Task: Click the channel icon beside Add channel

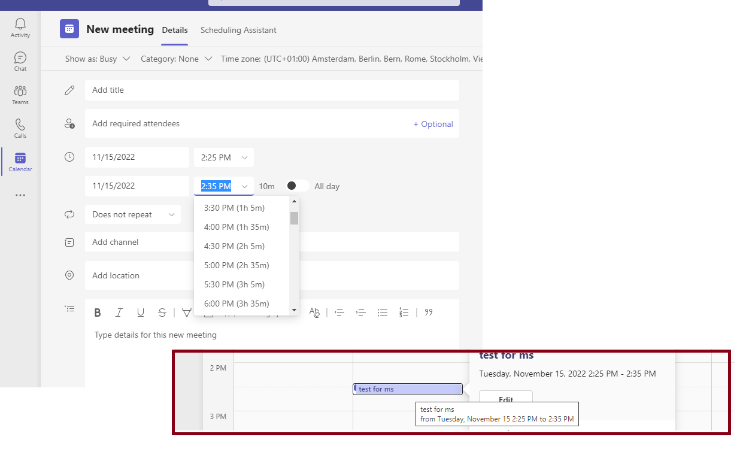Action: (x=69, y=242)
